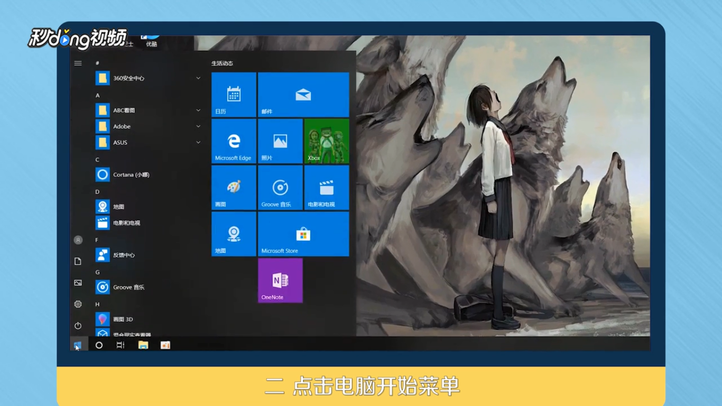
Task: Click the Power icon in the Start rail
Action: tap(78, 326)
